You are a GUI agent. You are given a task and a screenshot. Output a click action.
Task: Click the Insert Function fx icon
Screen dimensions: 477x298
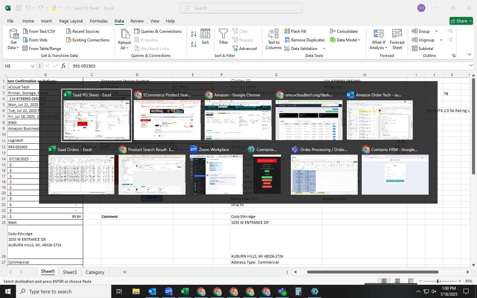[63, 66]
